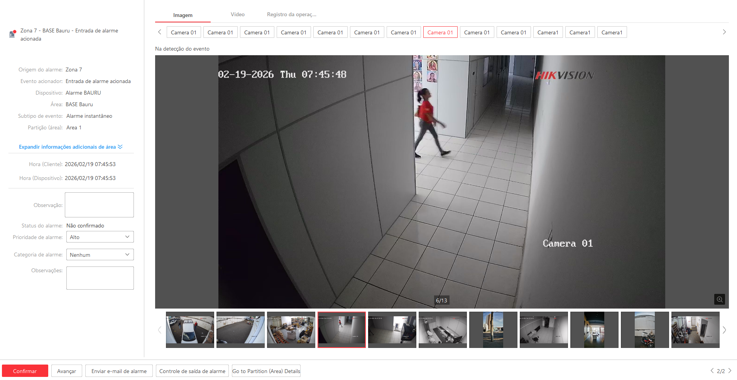Click into the Observação text field

(x=99, y=205)
